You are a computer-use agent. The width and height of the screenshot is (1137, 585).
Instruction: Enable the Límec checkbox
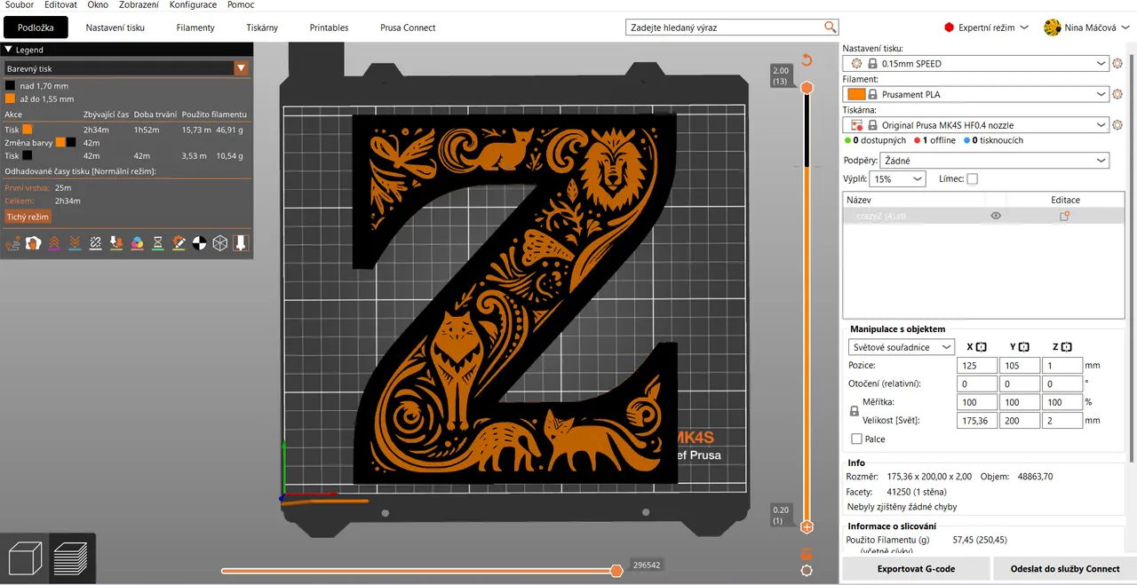click(x=973, y=178)
